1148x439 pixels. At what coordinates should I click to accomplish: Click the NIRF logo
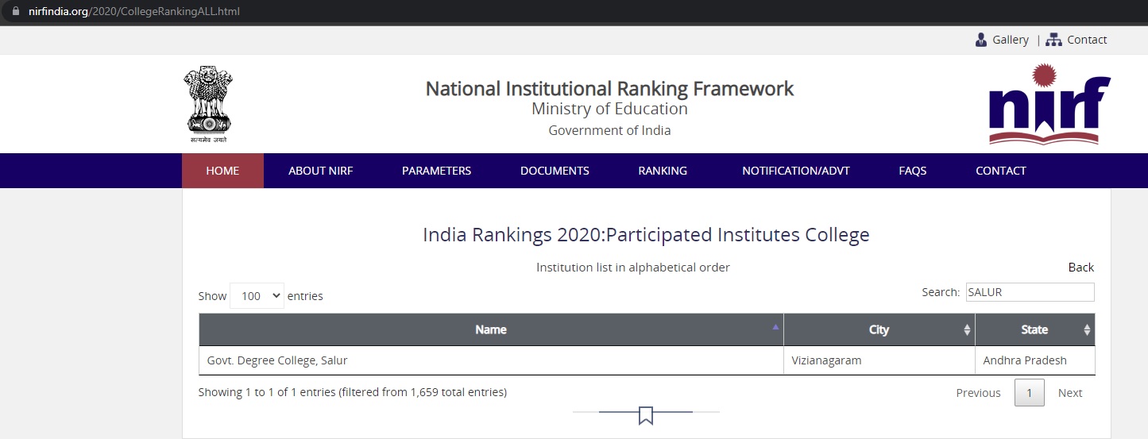(1049, 105)
